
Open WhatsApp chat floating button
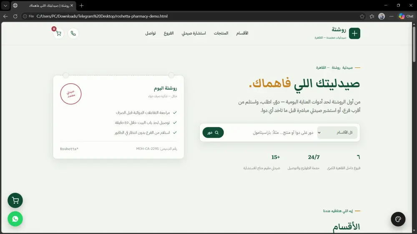point(15,219)
